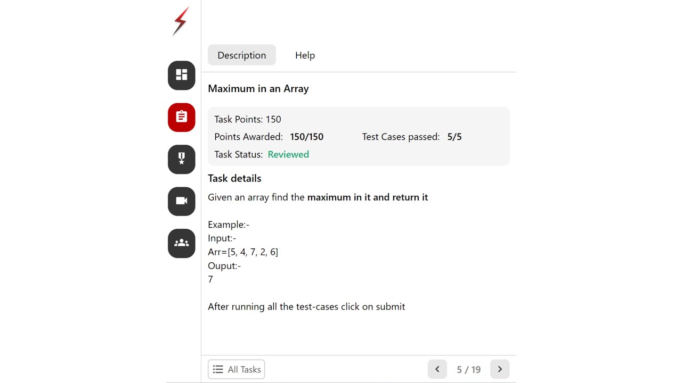Viewport: 682px width, 383px height.
Task: Switch to the Description tab
Action: [x=242, y=55]
